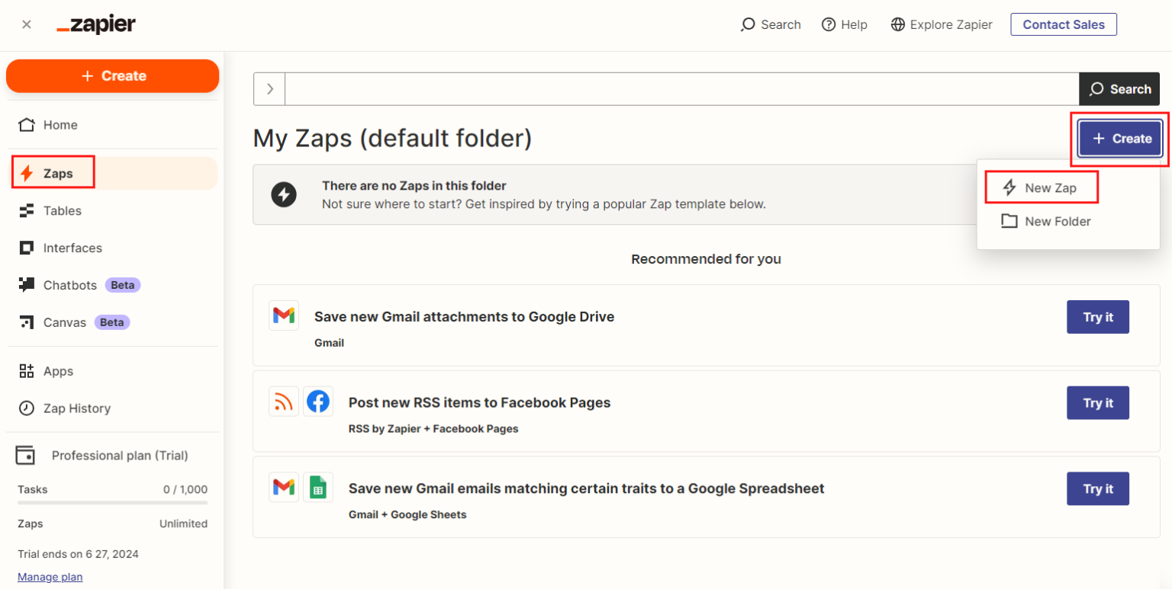Click Contact Sales
The image size is (1172, 589).
pyautogui.click(x=1064, y=24)
